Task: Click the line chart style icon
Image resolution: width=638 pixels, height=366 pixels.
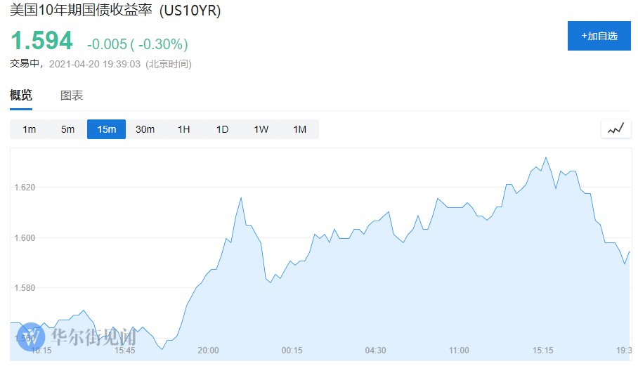Action: pos(616,129)
